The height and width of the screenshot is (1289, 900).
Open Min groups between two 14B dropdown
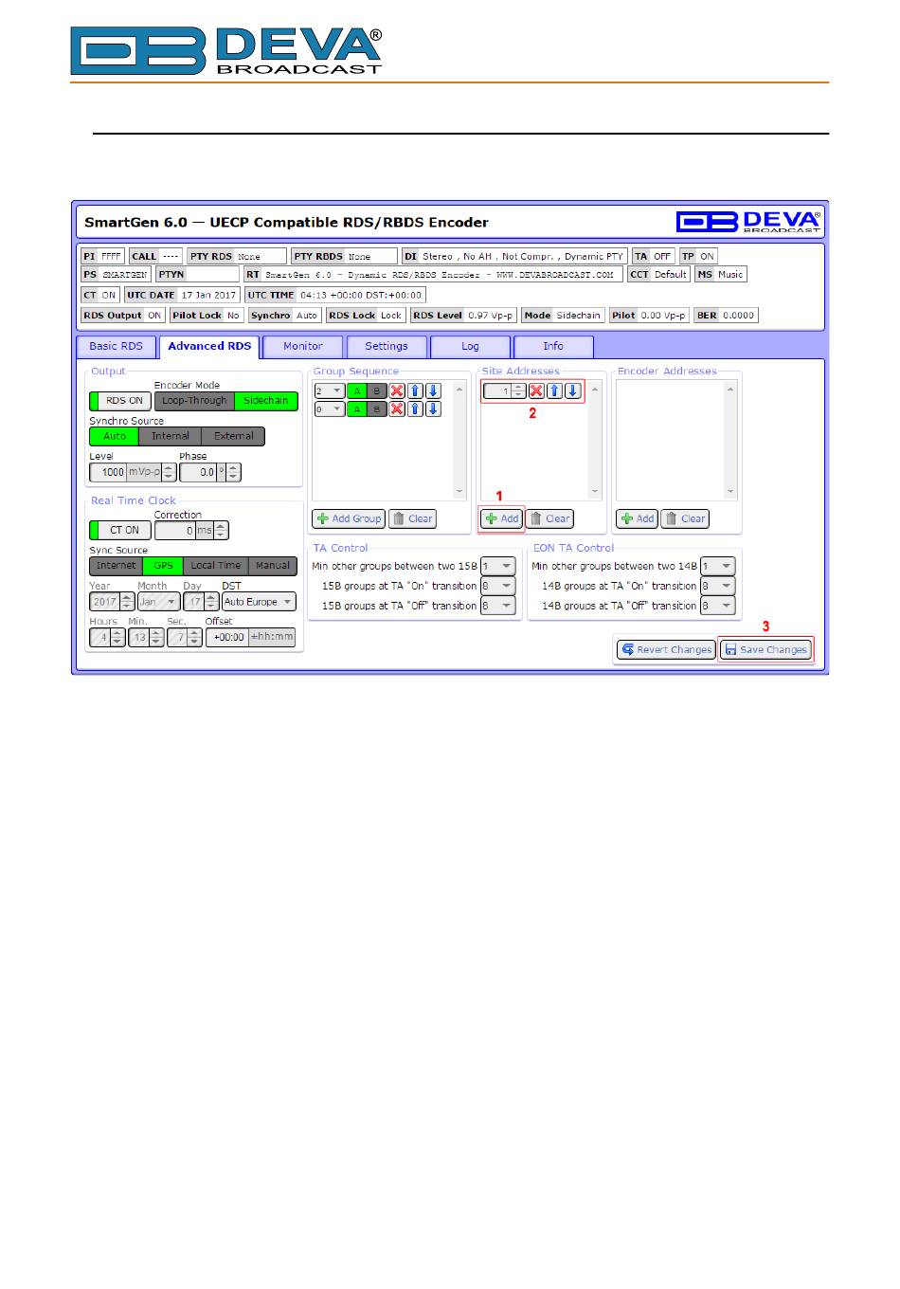click(x=717, y=566)
